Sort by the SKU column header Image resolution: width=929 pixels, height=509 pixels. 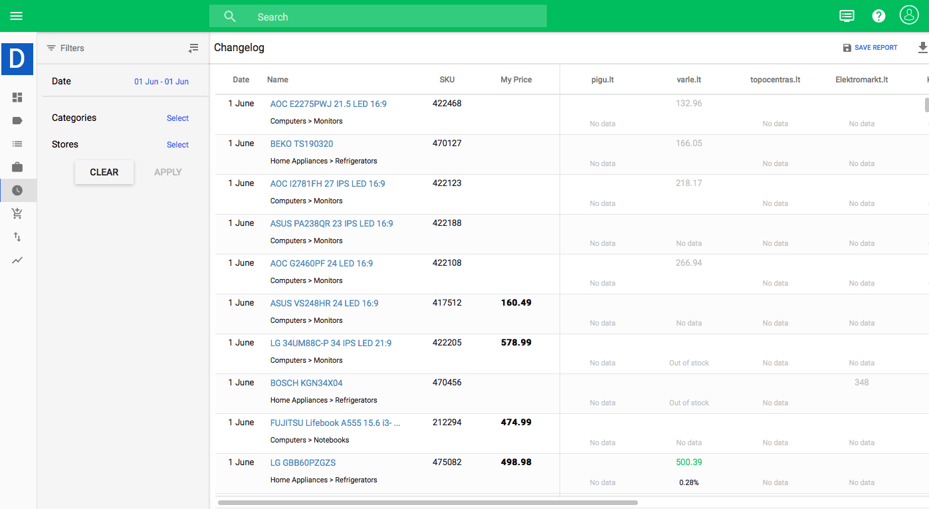click(x=447, y=80)
